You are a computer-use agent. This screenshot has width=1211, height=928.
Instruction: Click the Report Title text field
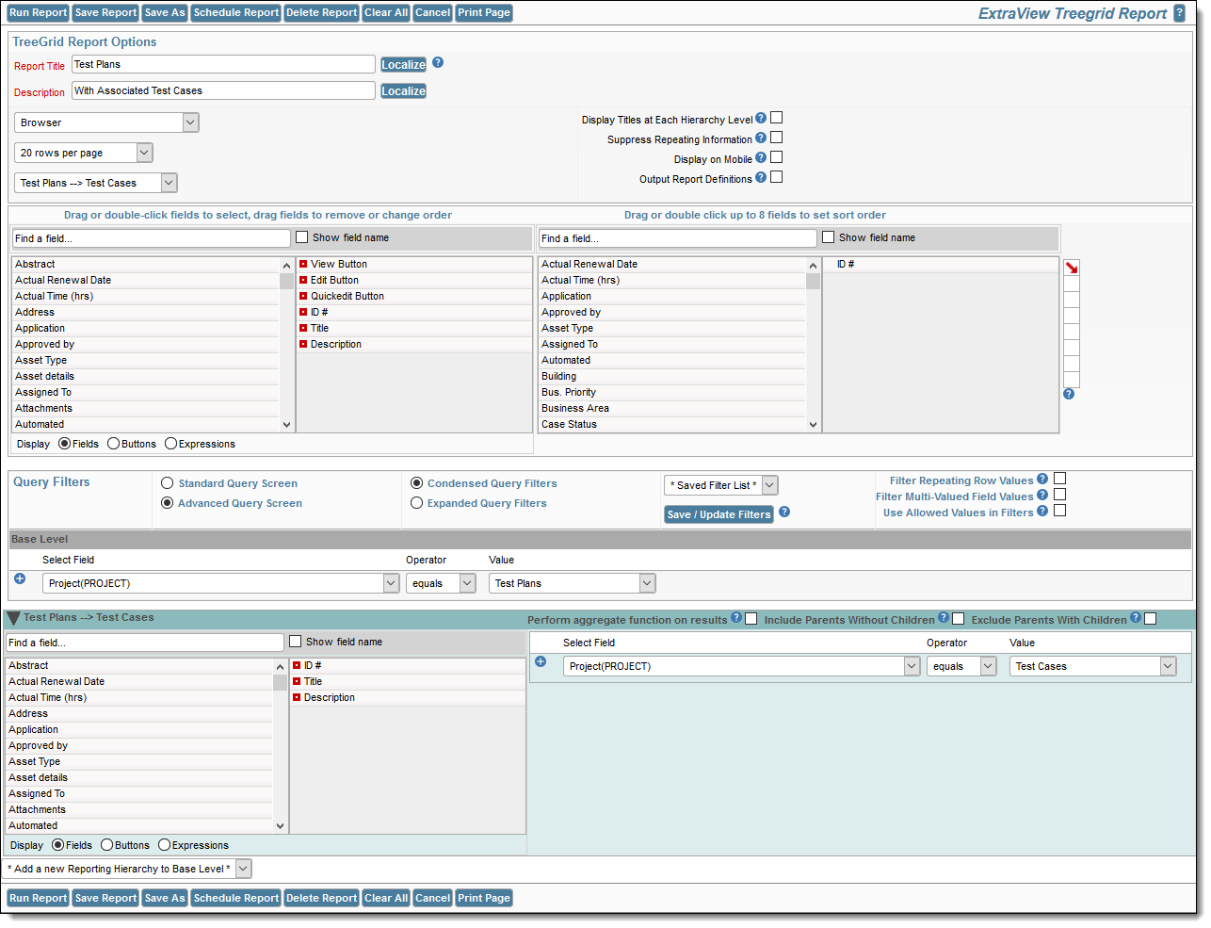click(x=223, y=64)
